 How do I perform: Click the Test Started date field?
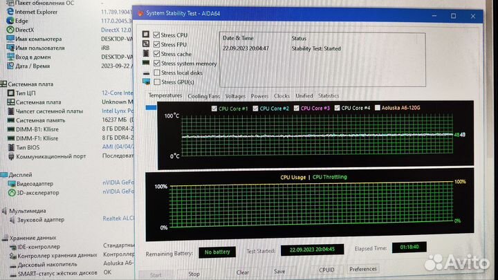coord(312,250)
